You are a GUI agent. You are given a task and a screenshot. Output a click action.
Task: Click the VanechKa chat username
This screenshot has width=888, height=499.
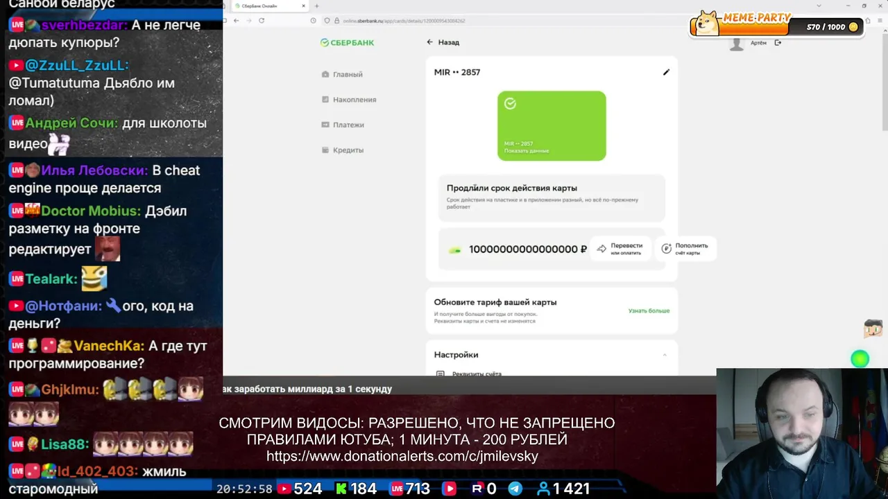click(x=109, y=346)
